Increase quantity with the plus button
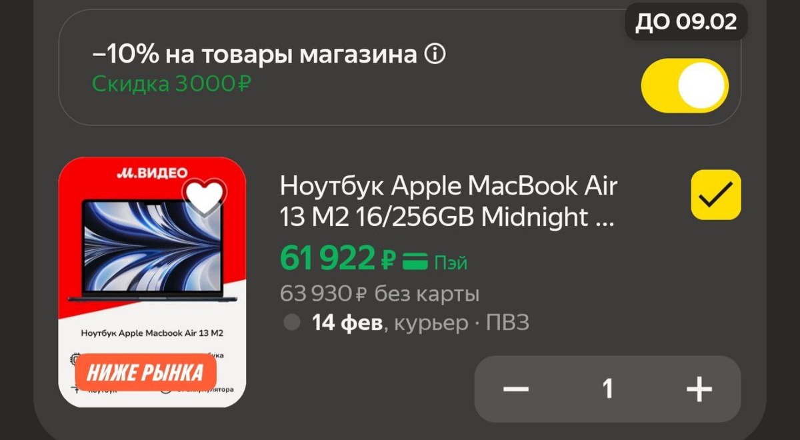Viewport: 800px width, 440px height. point(699,389)
